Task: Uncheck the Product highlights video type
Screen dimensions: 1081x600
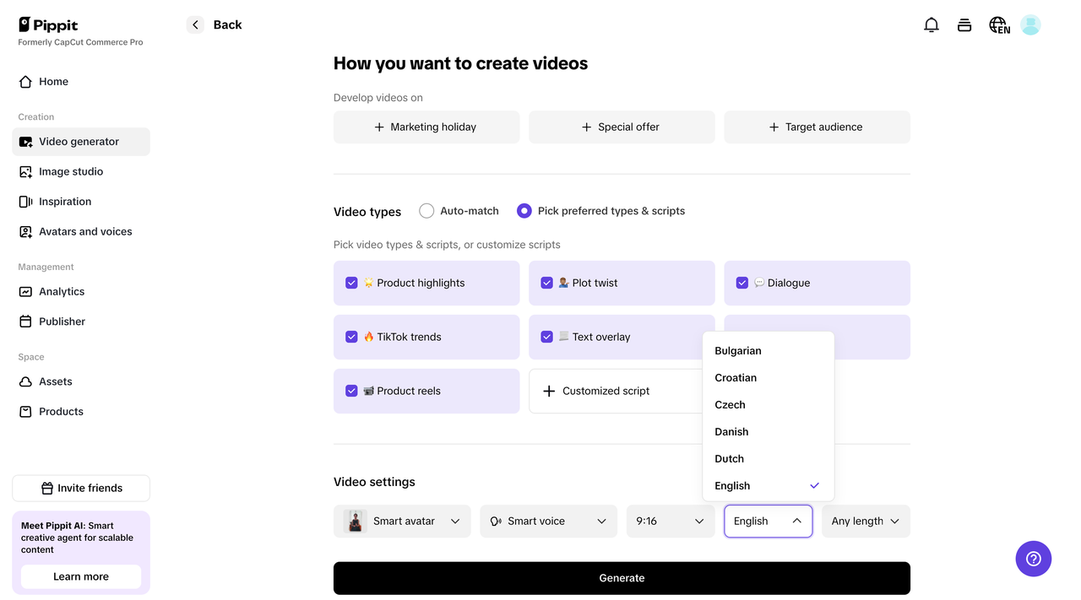Action: click(x=351, y=283)
